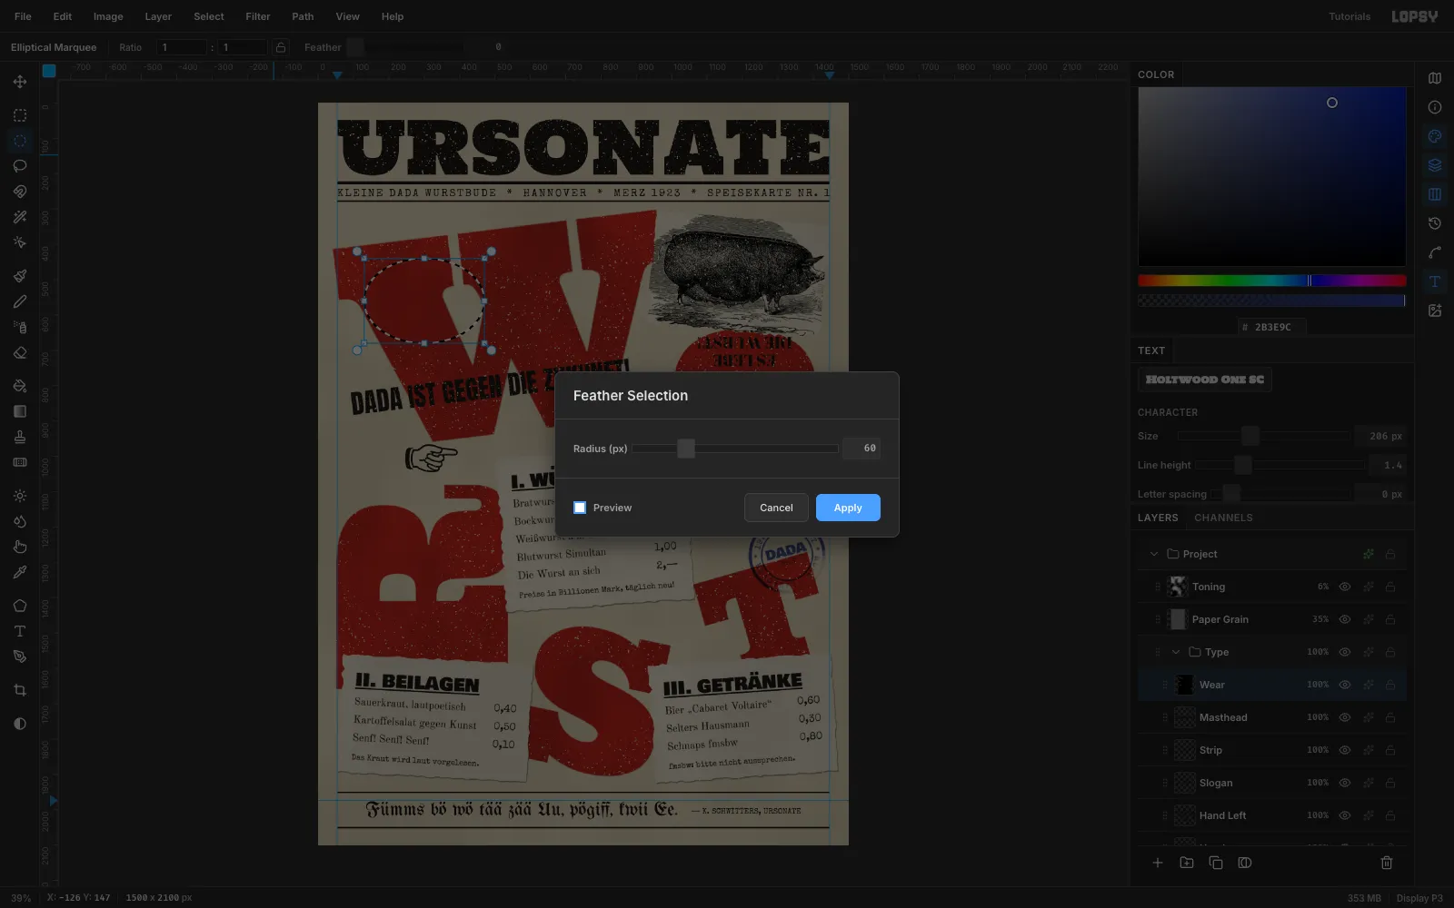Viewport: 1454px width, 908px height.
Task: Switch to the Channels tab
Action: point(1223,518)
